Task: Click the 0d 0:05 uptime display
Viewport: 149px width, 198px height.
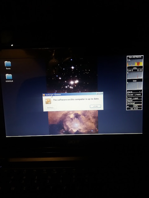Action: [x=134, y=109]
